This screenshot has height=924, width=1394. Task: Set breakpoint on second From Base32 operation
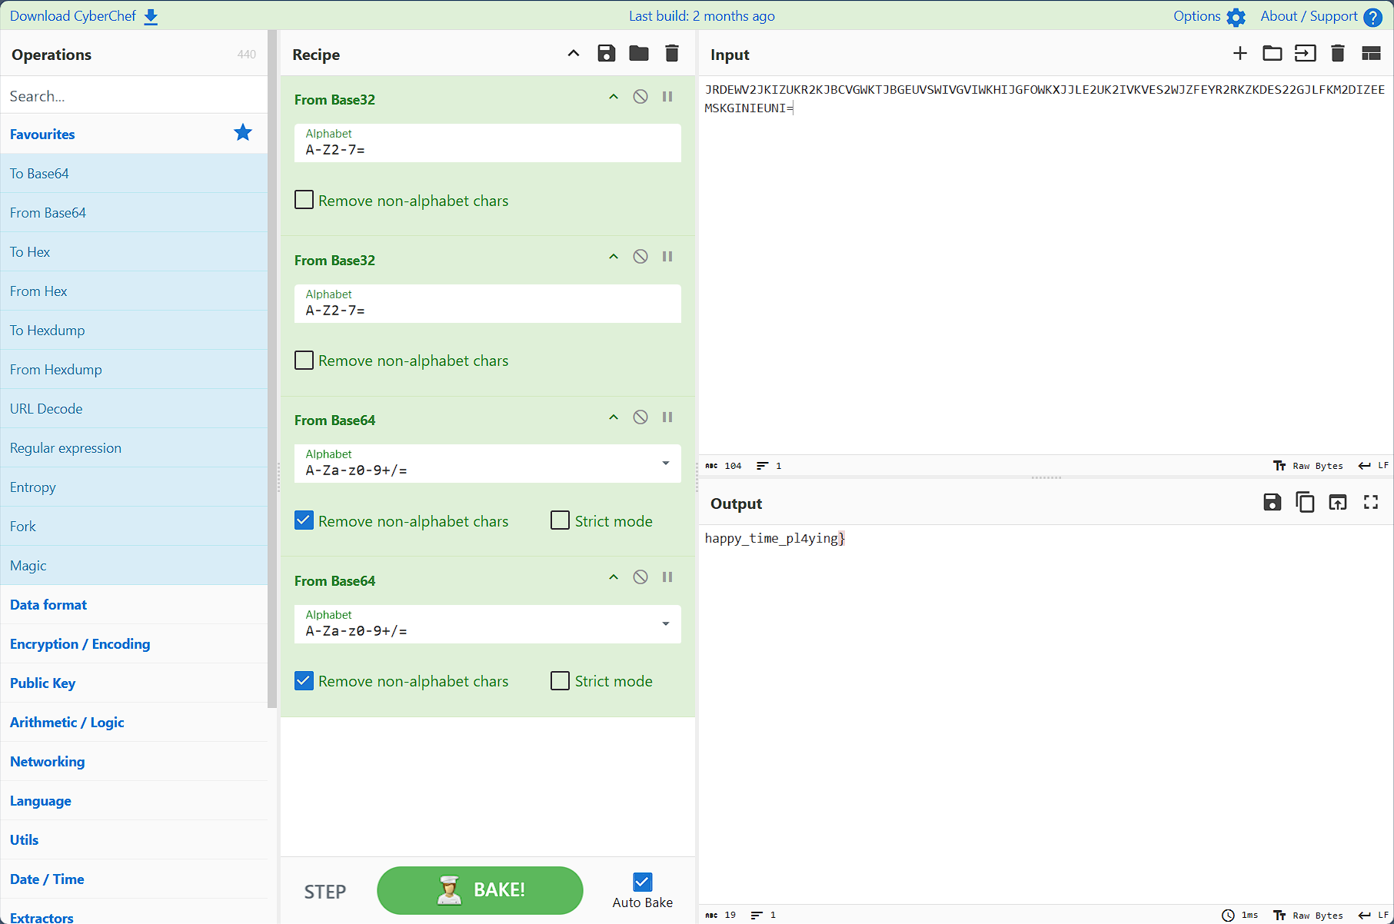point(667,257)
